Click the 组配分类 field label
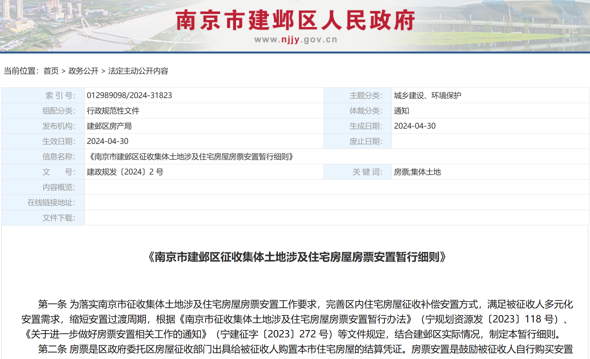Image resolution: width=590 pixels, height=359 pixels. (x=59, y=111)
